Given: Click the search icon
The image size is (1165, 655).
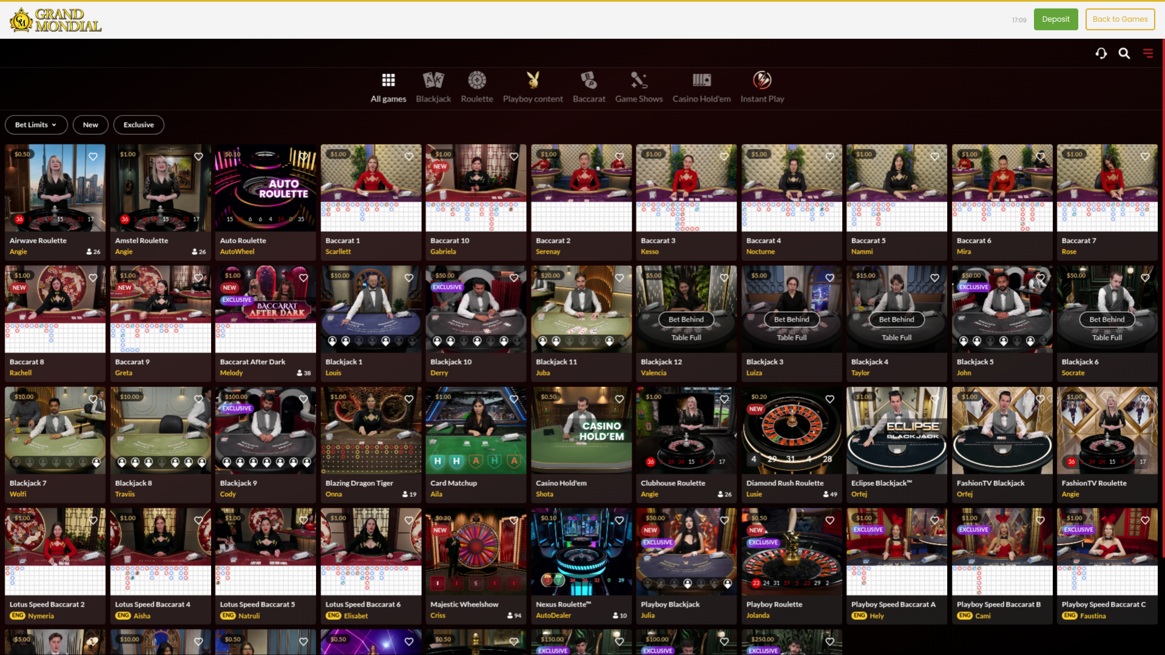Looking at the screenshot, I should coord(1124,53).
